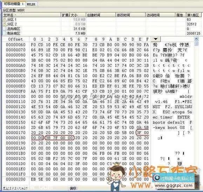Sort by the 属性 column header
The height and width of the screenshot is (192, 203).
click(x=181, y=15)
